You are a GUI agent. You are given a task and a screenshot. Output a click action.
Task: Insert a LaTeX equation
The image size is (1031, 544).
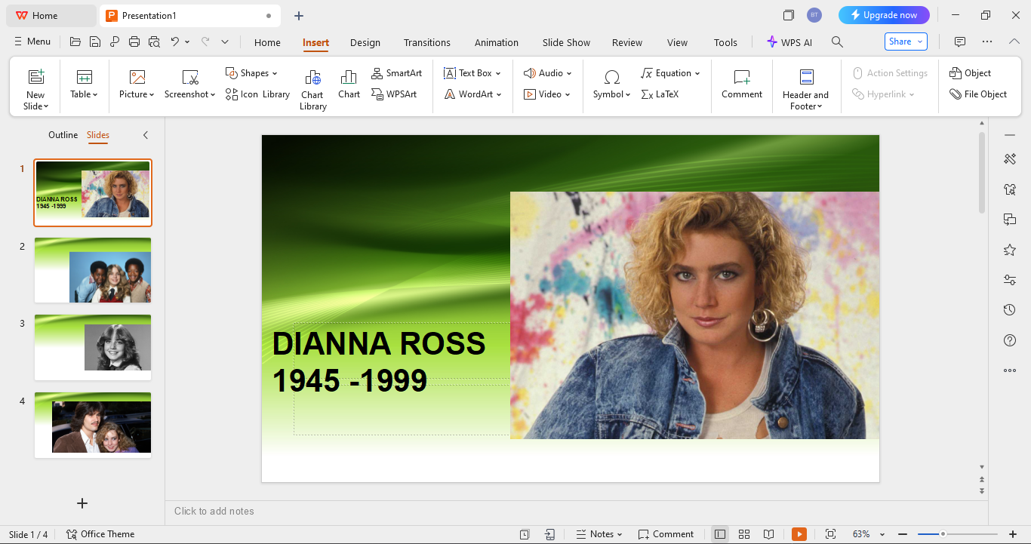(x=660, y=94)
